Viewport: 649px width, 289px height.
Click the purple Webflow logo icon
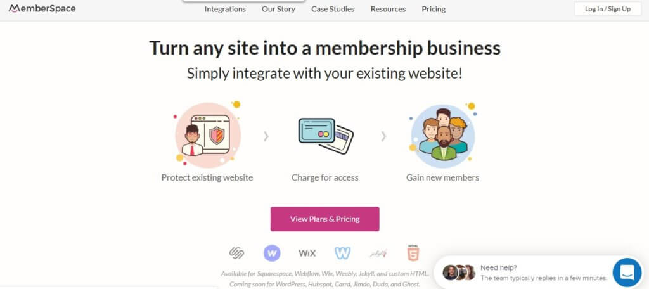272,253
